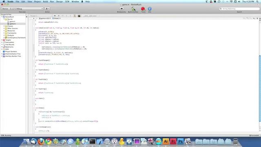Click the scripts menu icon beside Help
The width and height of the screenshot is (261, 147).
coord(82,2)
